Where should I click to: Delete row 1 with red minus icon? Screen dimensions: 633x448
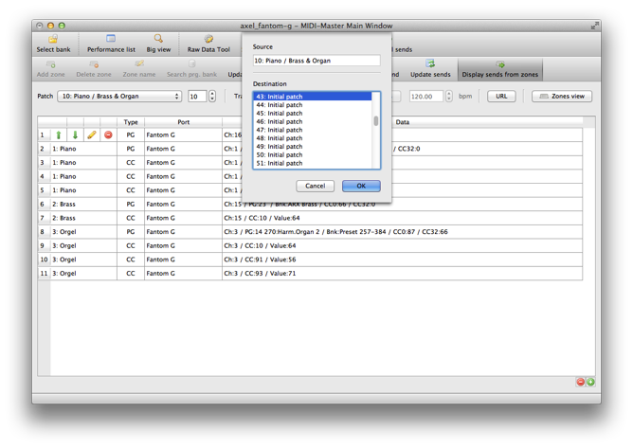(108, 135)
